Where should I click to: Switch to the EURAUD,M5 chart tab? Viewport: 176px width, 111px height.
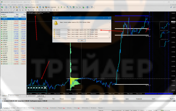pyautogui.click(x=31, y=96)
